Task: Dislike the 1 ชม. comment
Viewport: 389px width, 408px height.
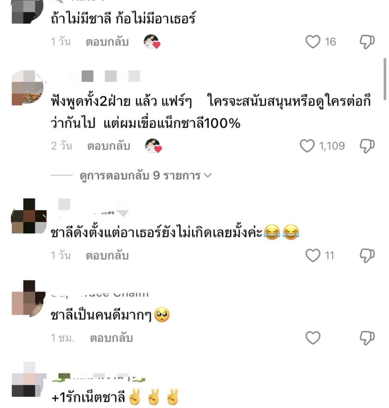Action: coord(367,338)
